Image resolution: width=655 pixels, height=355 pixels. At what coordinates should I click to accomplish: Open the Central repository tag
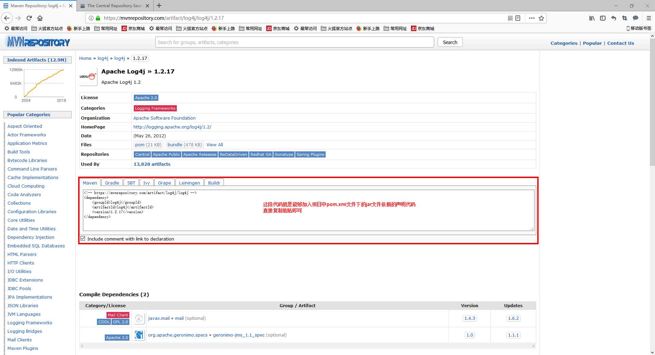pos(142,154)
